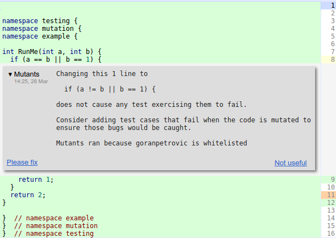Mark the mutant as Not useful
Viewport: 336px width, 238px height.
[291, 163]
